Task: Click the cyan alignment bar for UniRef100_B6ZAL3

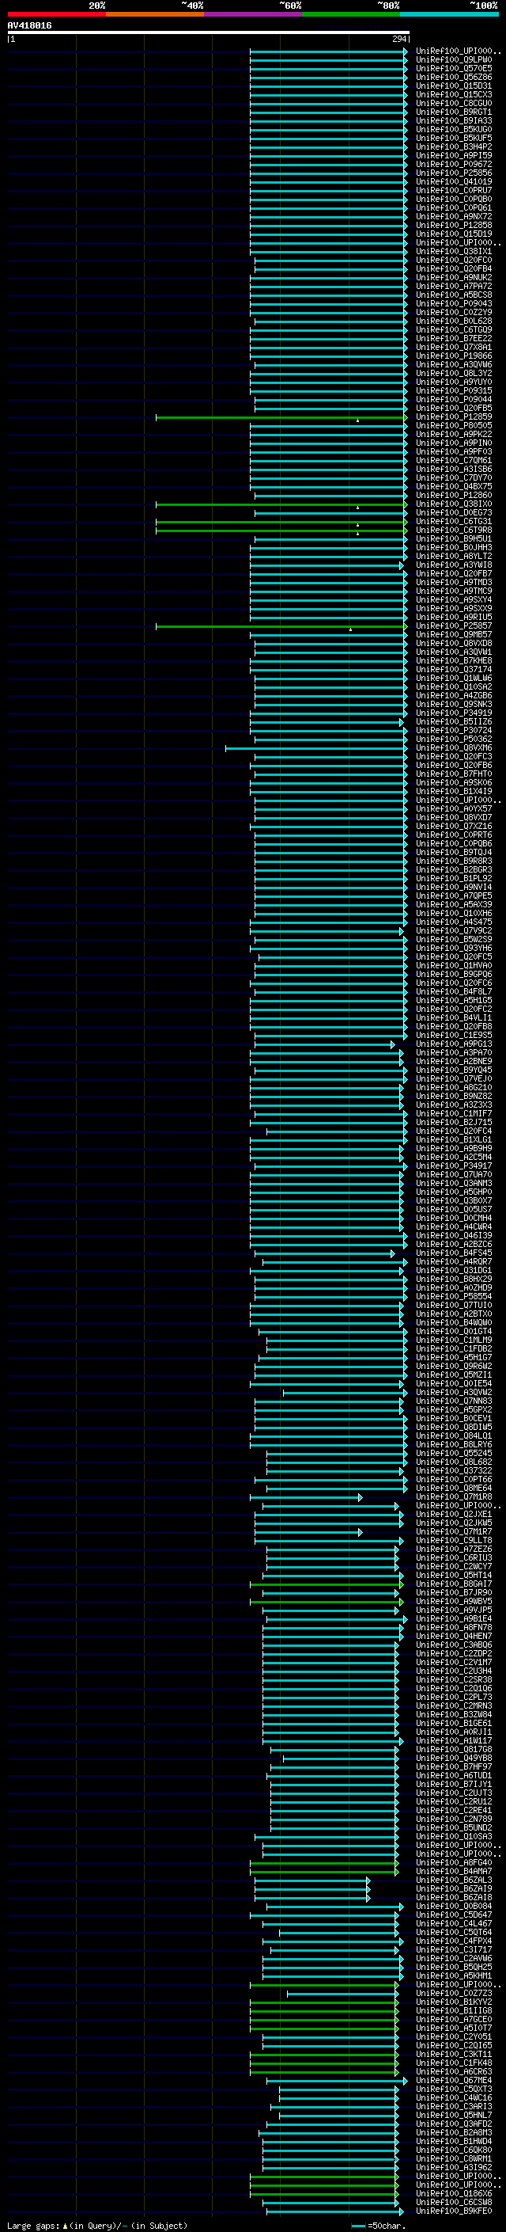Action: (x=312, y=1880)
